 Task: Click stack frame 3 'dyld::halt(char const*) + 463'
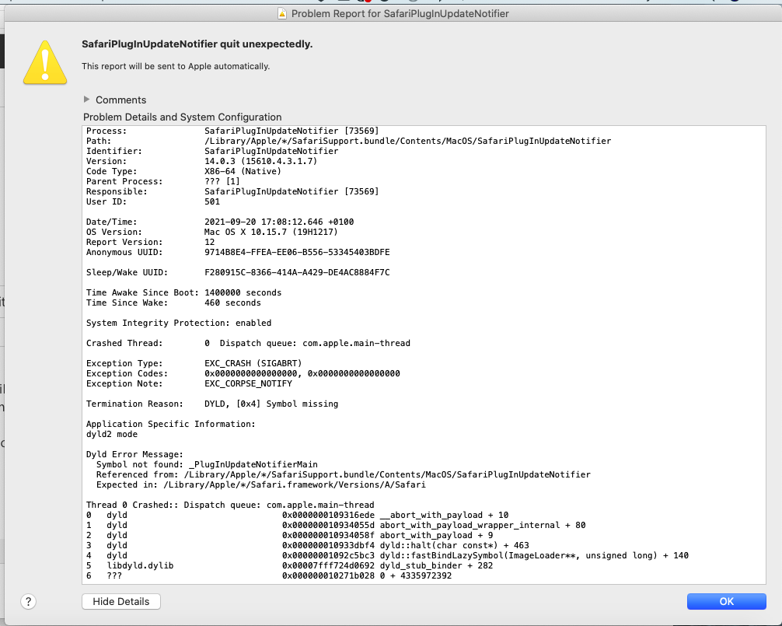click(307, 545)
